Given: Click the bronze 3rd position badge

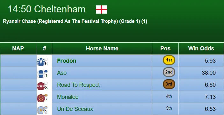Looking at the screenshot, I should point(169,84).
